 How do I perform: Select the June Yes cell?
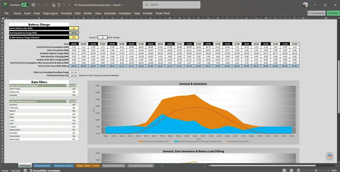coord(74,120)
